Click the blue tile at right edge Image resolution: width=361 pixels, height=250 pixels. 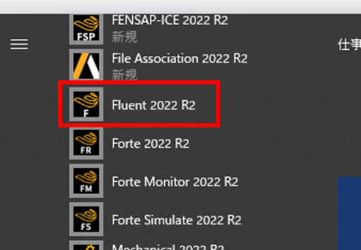pos(349,213)
